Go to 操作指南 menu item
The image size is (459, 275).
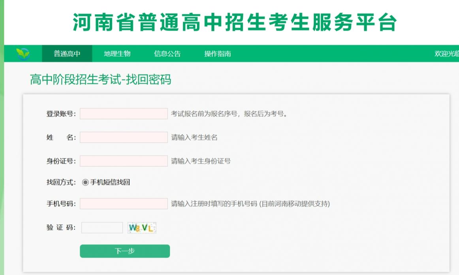click(218, 54)
